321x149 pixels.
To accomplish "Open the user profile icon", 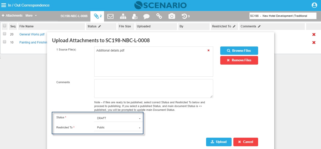I will point(314,5).
